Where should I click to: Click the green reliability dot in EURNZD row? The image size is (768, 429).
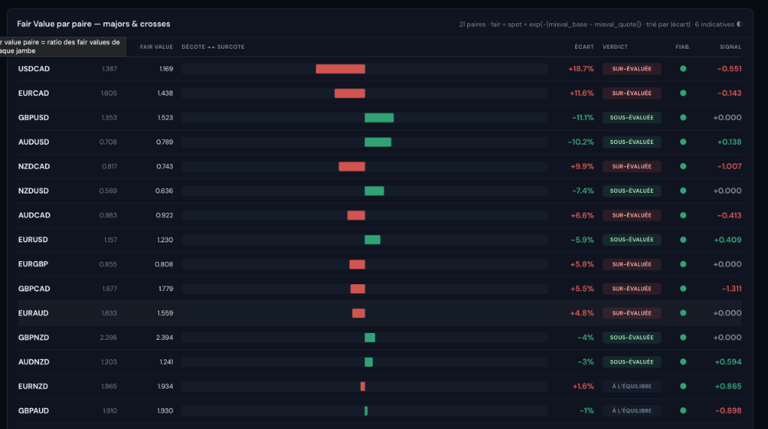click(682, 386)
